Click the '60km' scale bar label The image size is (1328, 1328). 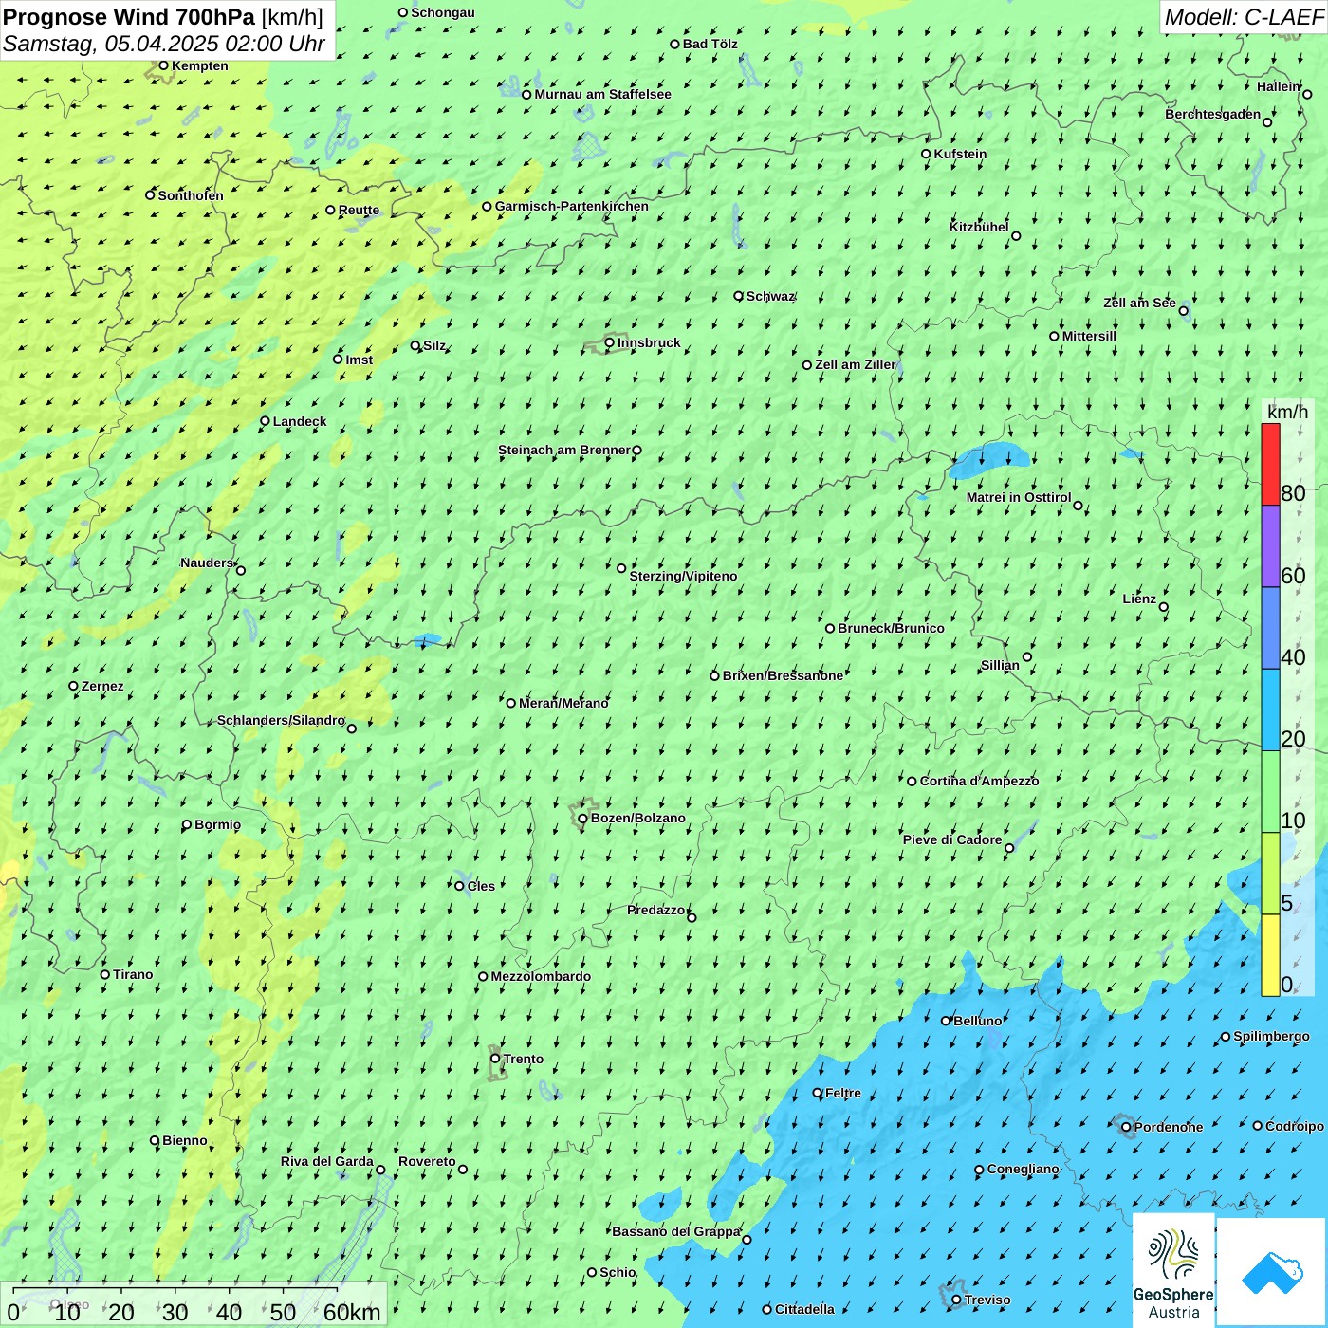click(x=352, y=1312)
